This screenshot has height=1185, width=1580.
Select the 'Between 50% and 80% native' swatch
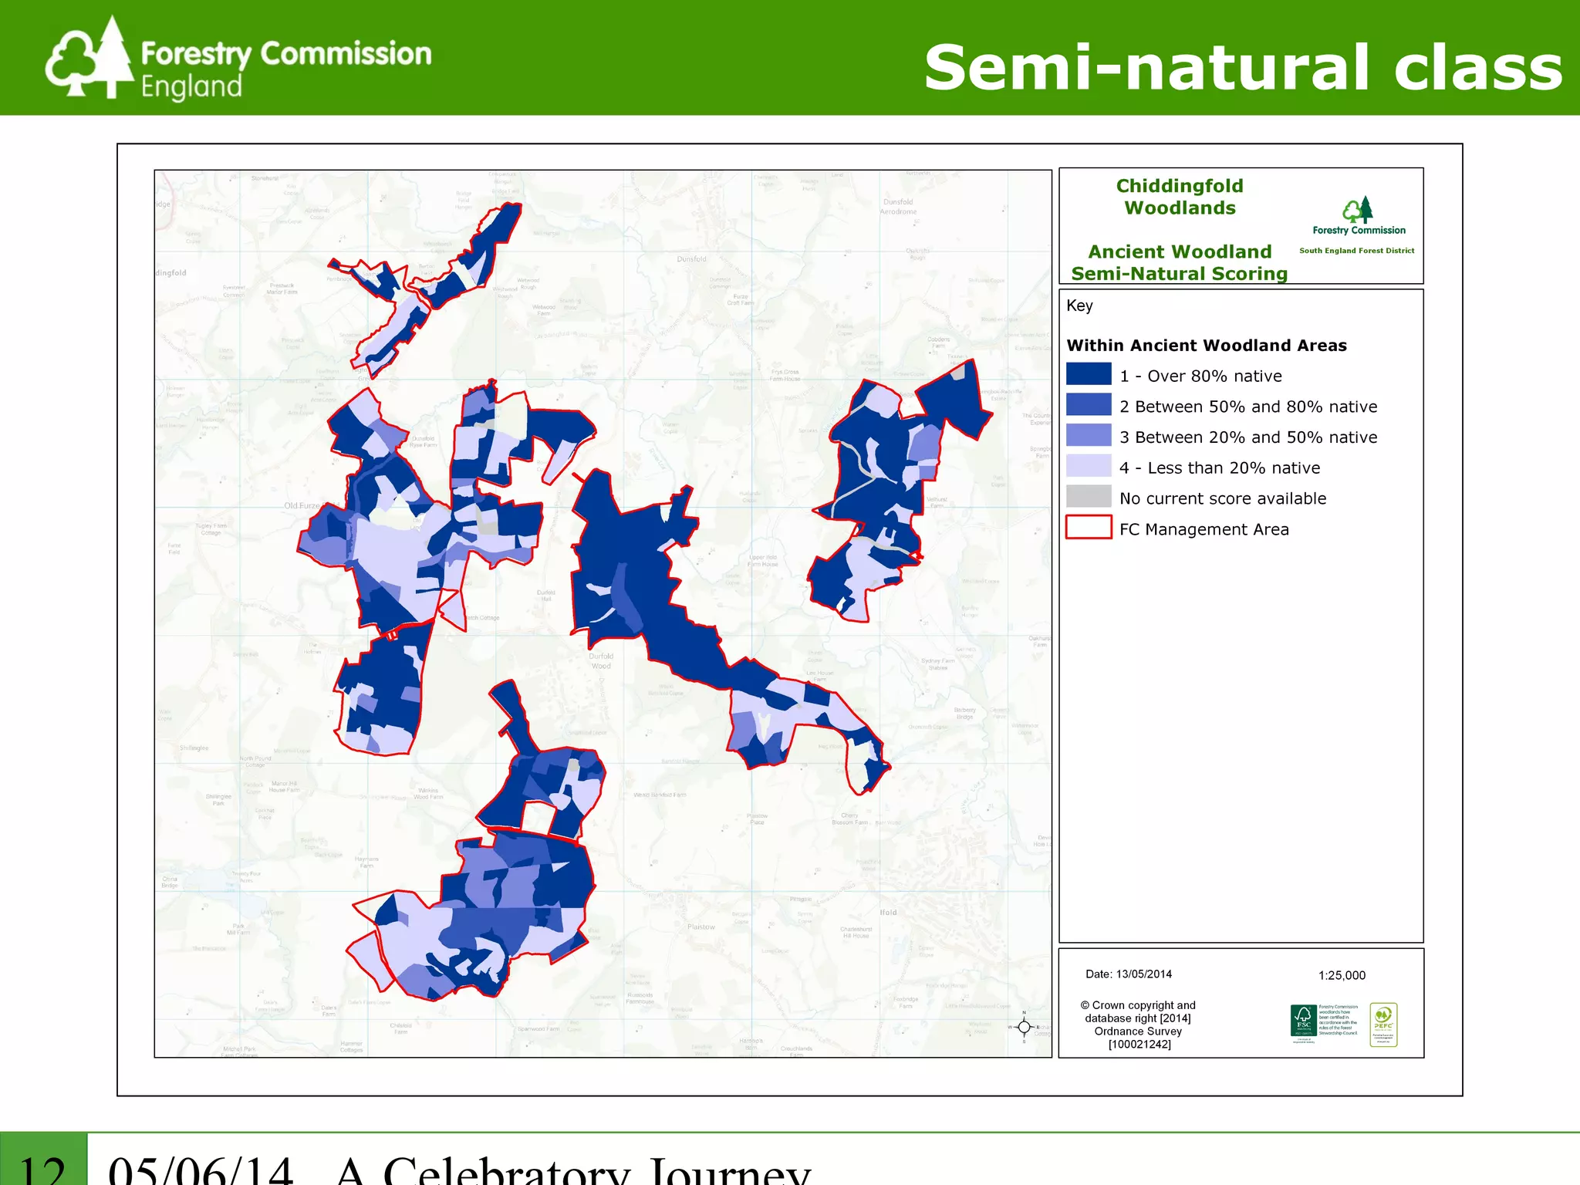(1089, 405)
